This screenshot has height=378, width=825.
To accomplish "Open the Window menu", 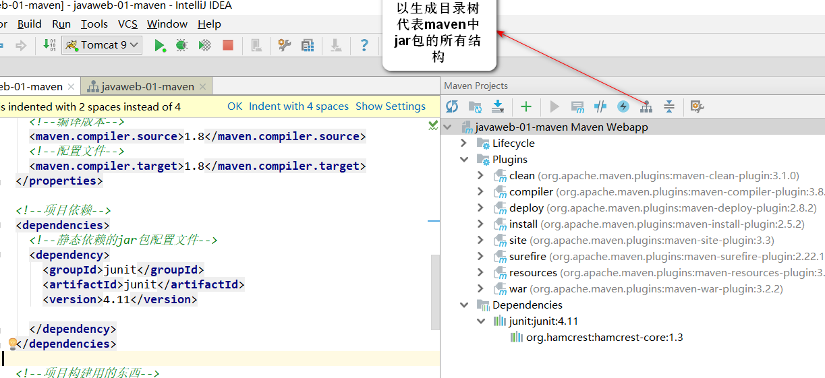I will (167, 24).
